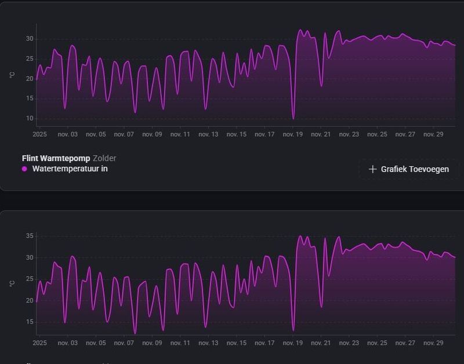Select the Zolder location label

[104, 158]
